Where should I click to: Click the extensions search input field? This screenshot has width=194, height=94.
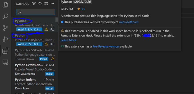tap(35, 12)
